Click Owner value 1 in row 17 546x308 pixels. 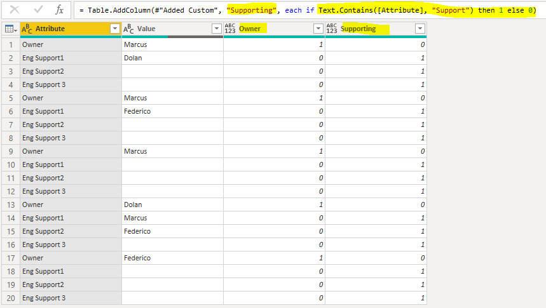(x=274, y=258)
